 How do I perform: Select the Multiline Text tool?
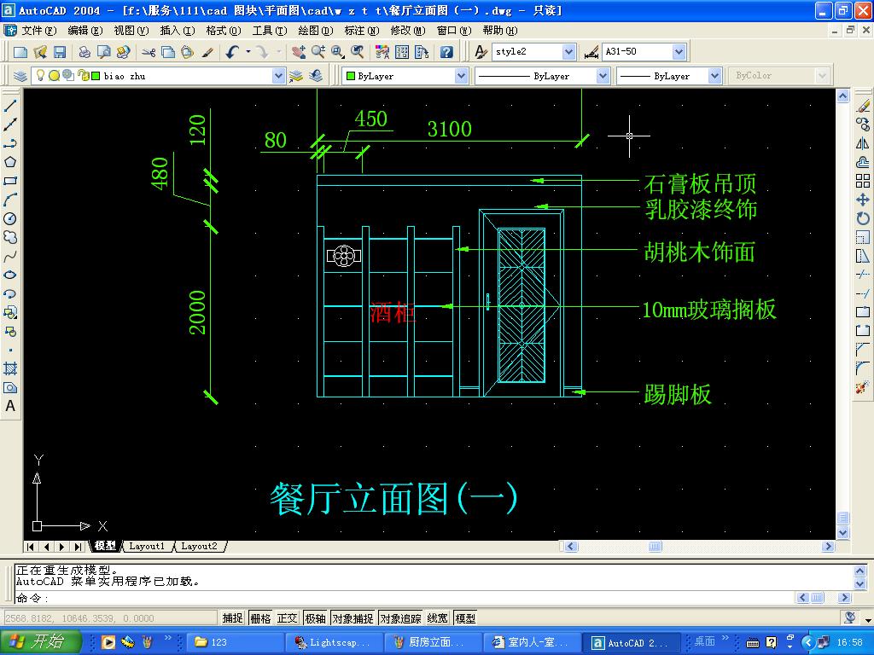point(10,406)
